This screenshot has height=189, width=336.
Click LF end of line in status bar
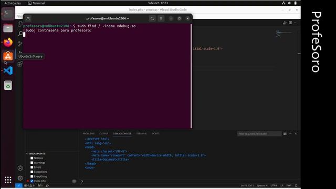click(x=282, y=185)
